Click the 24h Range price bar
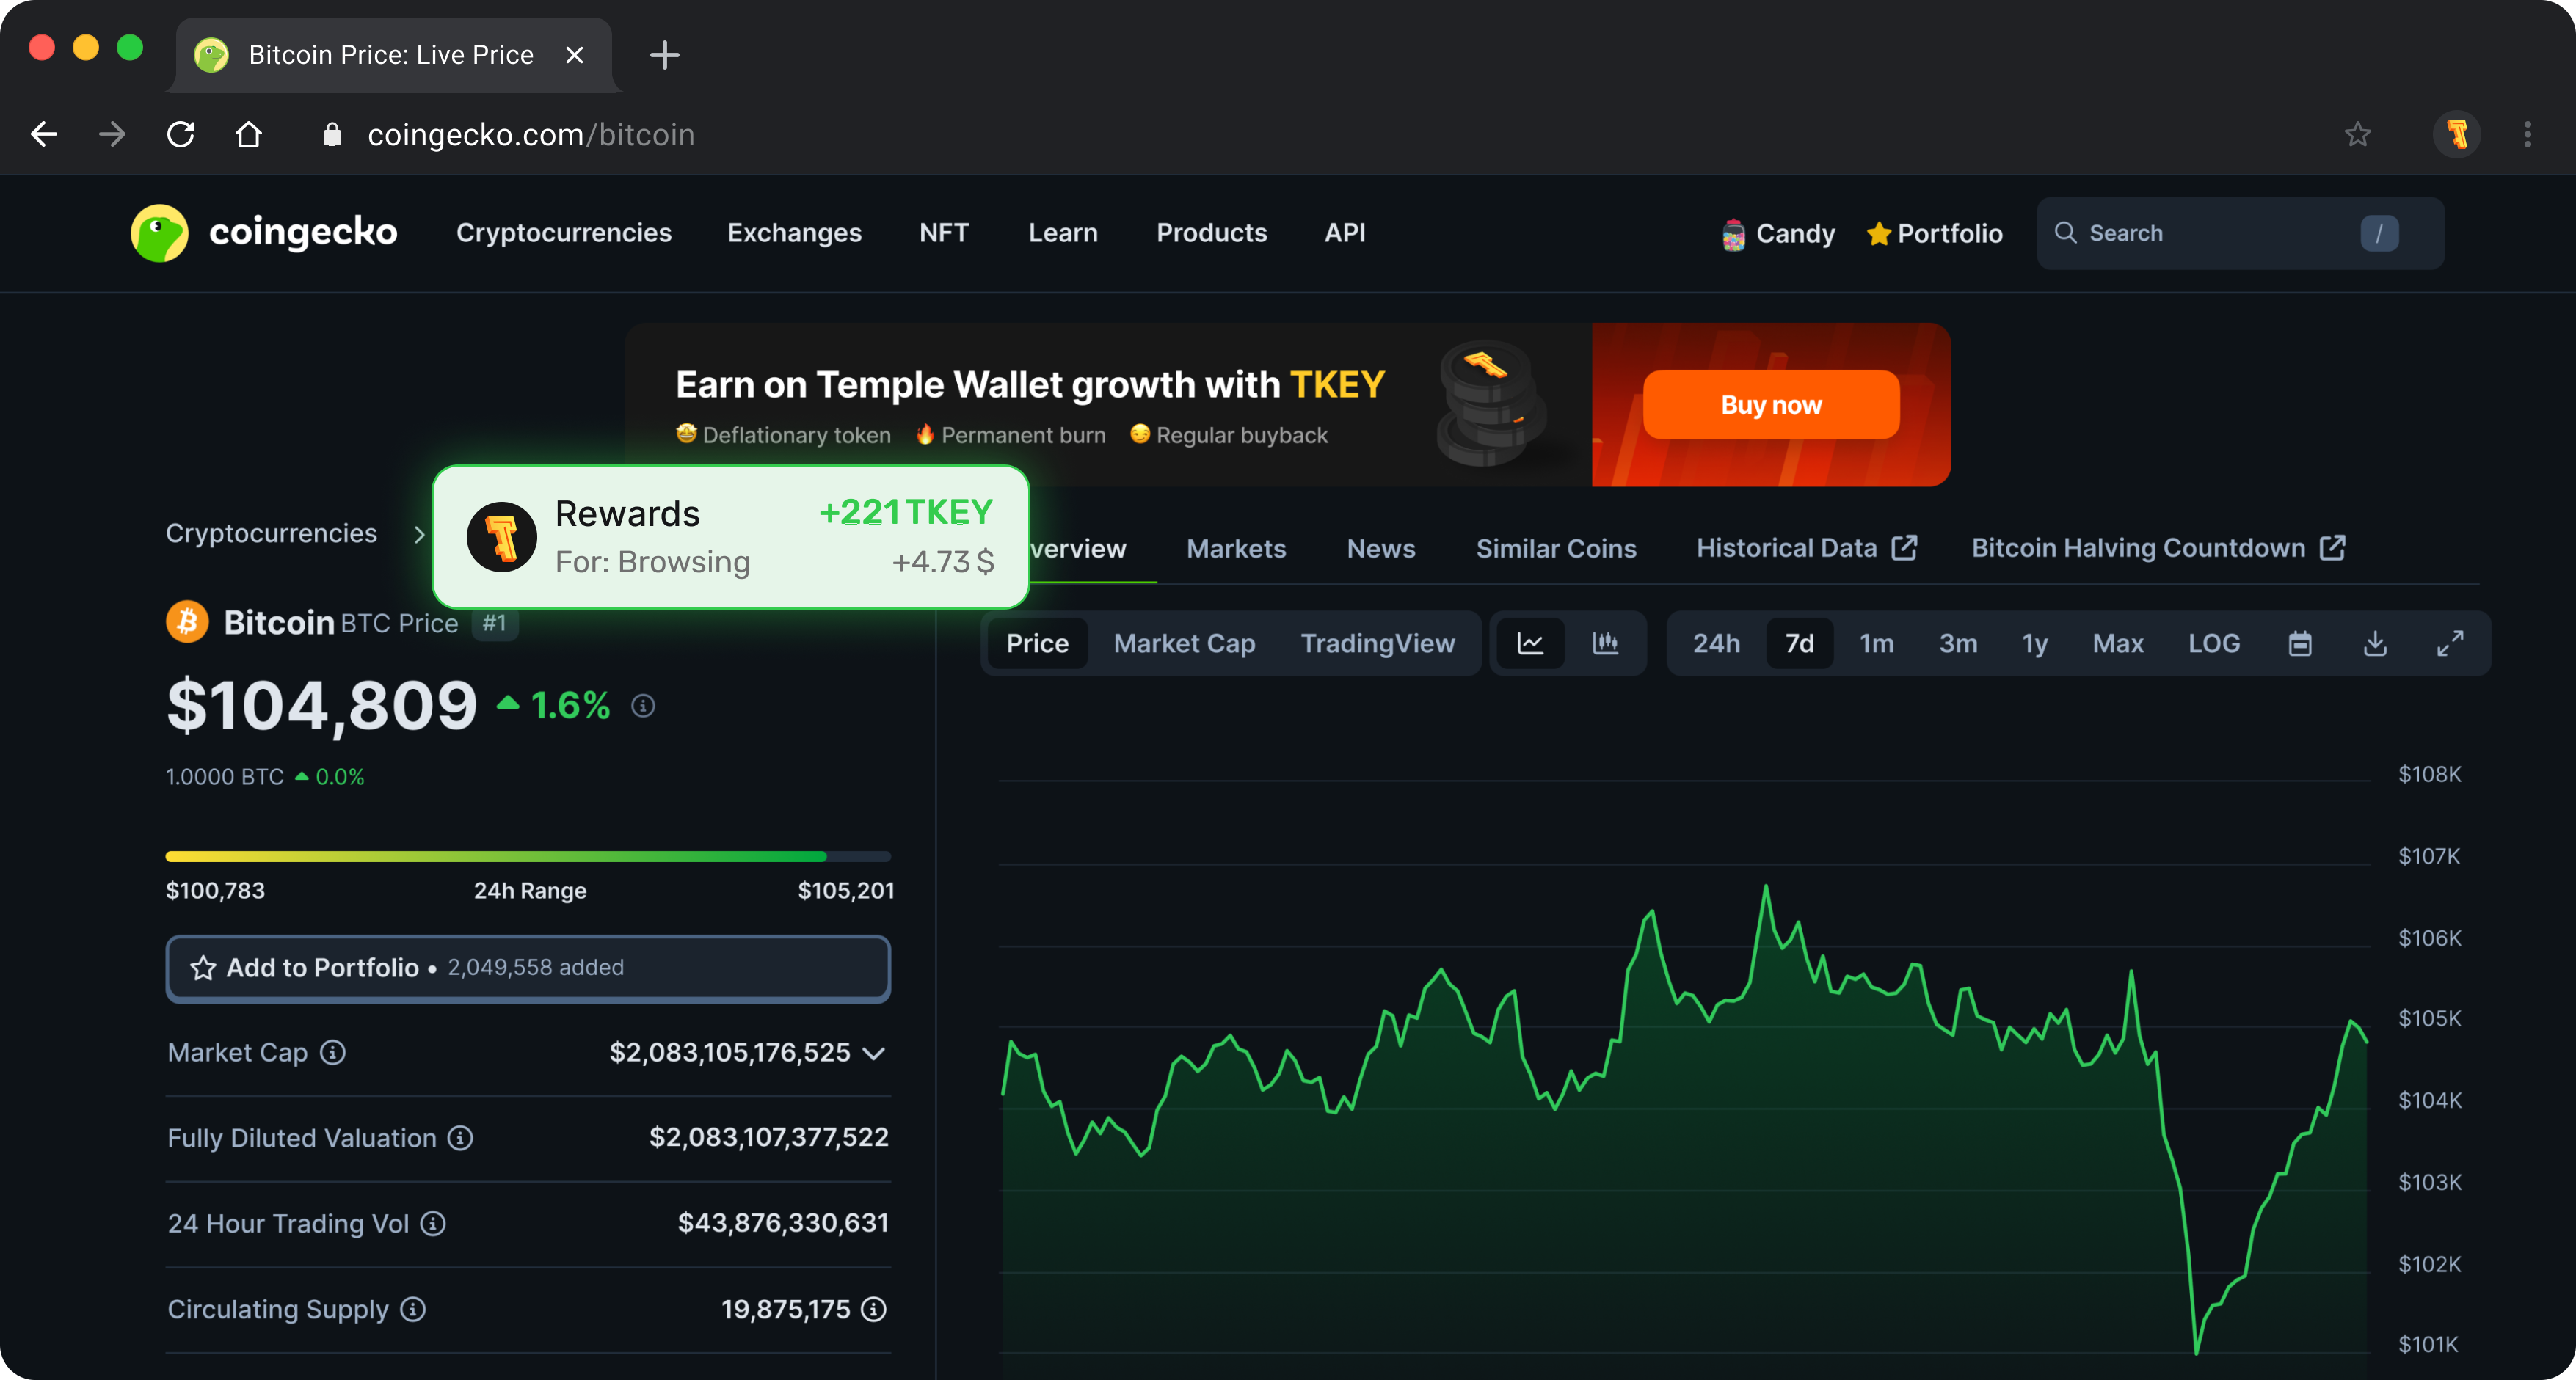This screenshot has width=2576, height=1380. [528, 856]
